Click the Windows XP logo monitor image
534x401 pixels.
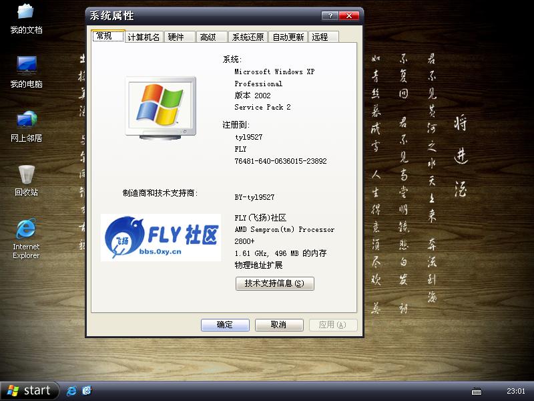tap(161, 108)
